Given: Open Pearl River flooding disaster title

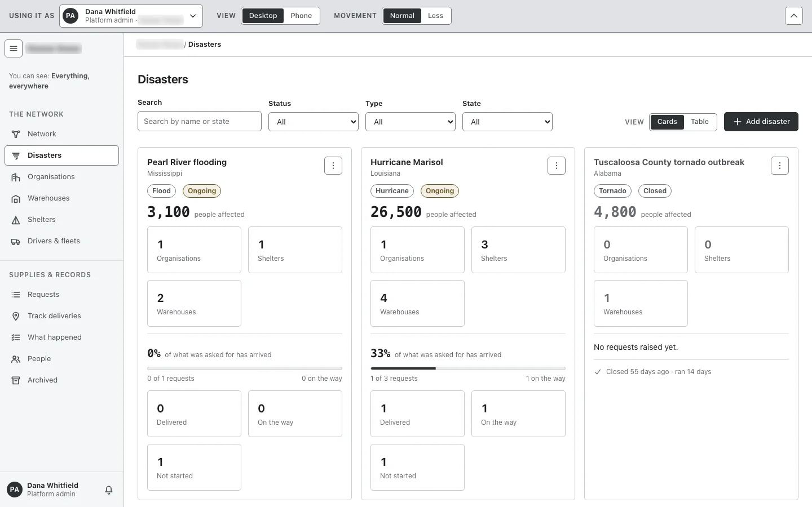Looking at the screenshot, I should (187, 162).
